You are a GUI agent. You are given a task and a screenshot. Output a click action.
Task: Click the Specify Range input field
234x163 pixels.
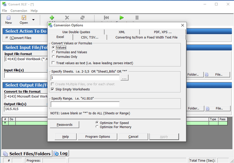[85, 104]
